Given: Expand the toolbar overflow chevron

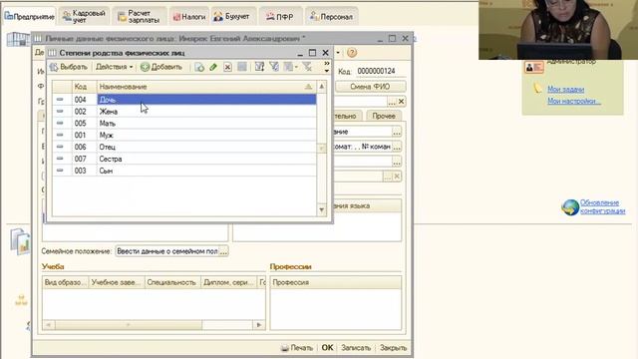Looking at the screenshot, I should point(327,67).
